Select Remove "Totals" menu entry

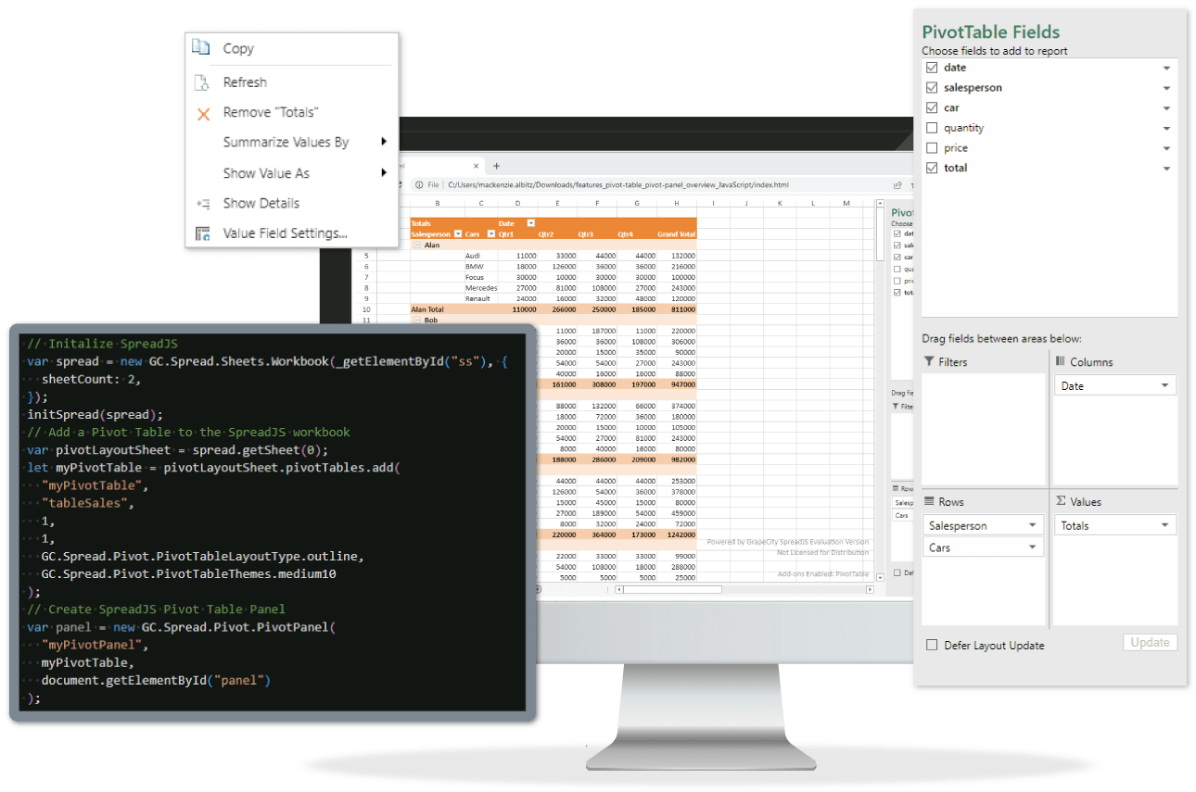click(x=271, y=112)
